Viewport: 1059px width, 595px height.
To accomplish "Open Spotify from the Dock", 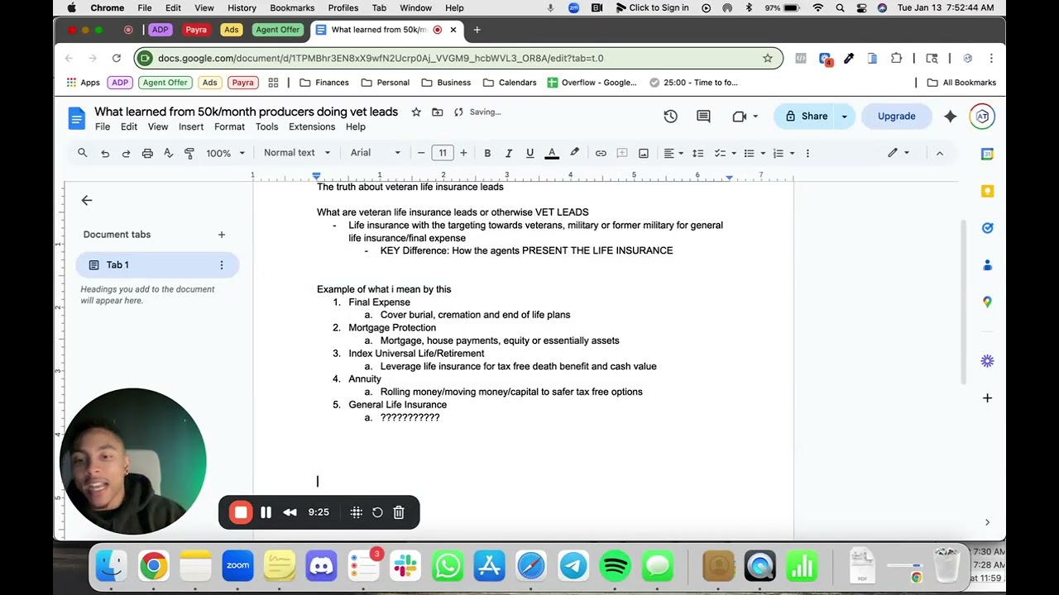I will [616, 566].
